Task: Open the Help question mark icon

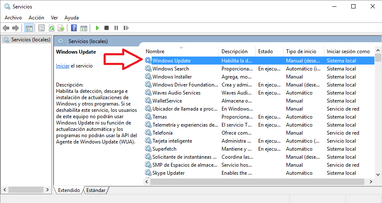Action: pos(74,28)
